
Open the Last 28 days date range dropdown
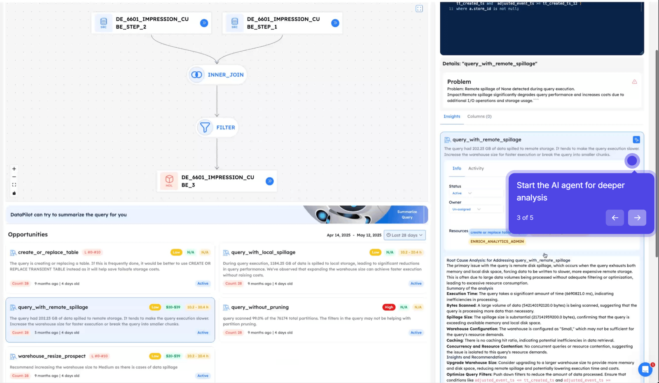click(x=405, y=235)
